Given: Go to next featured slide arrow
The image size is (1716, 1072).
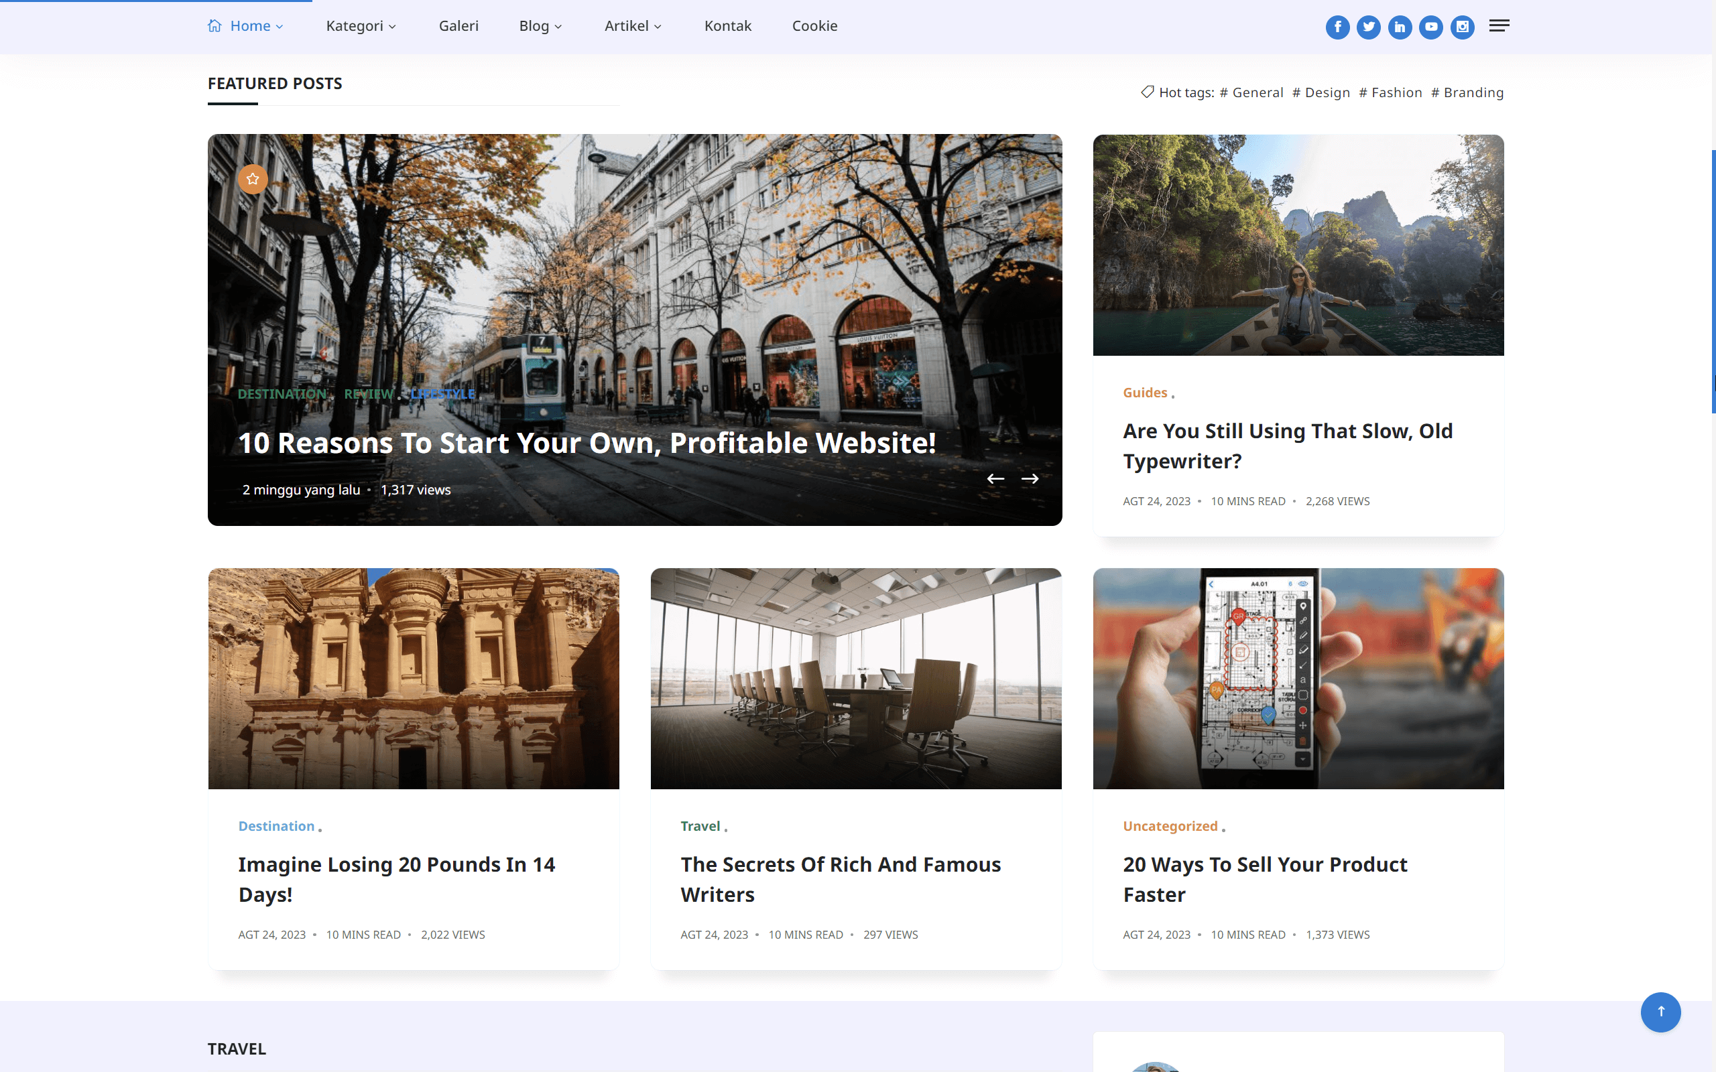Looking at the screenshot, I should click(1030, 479).
